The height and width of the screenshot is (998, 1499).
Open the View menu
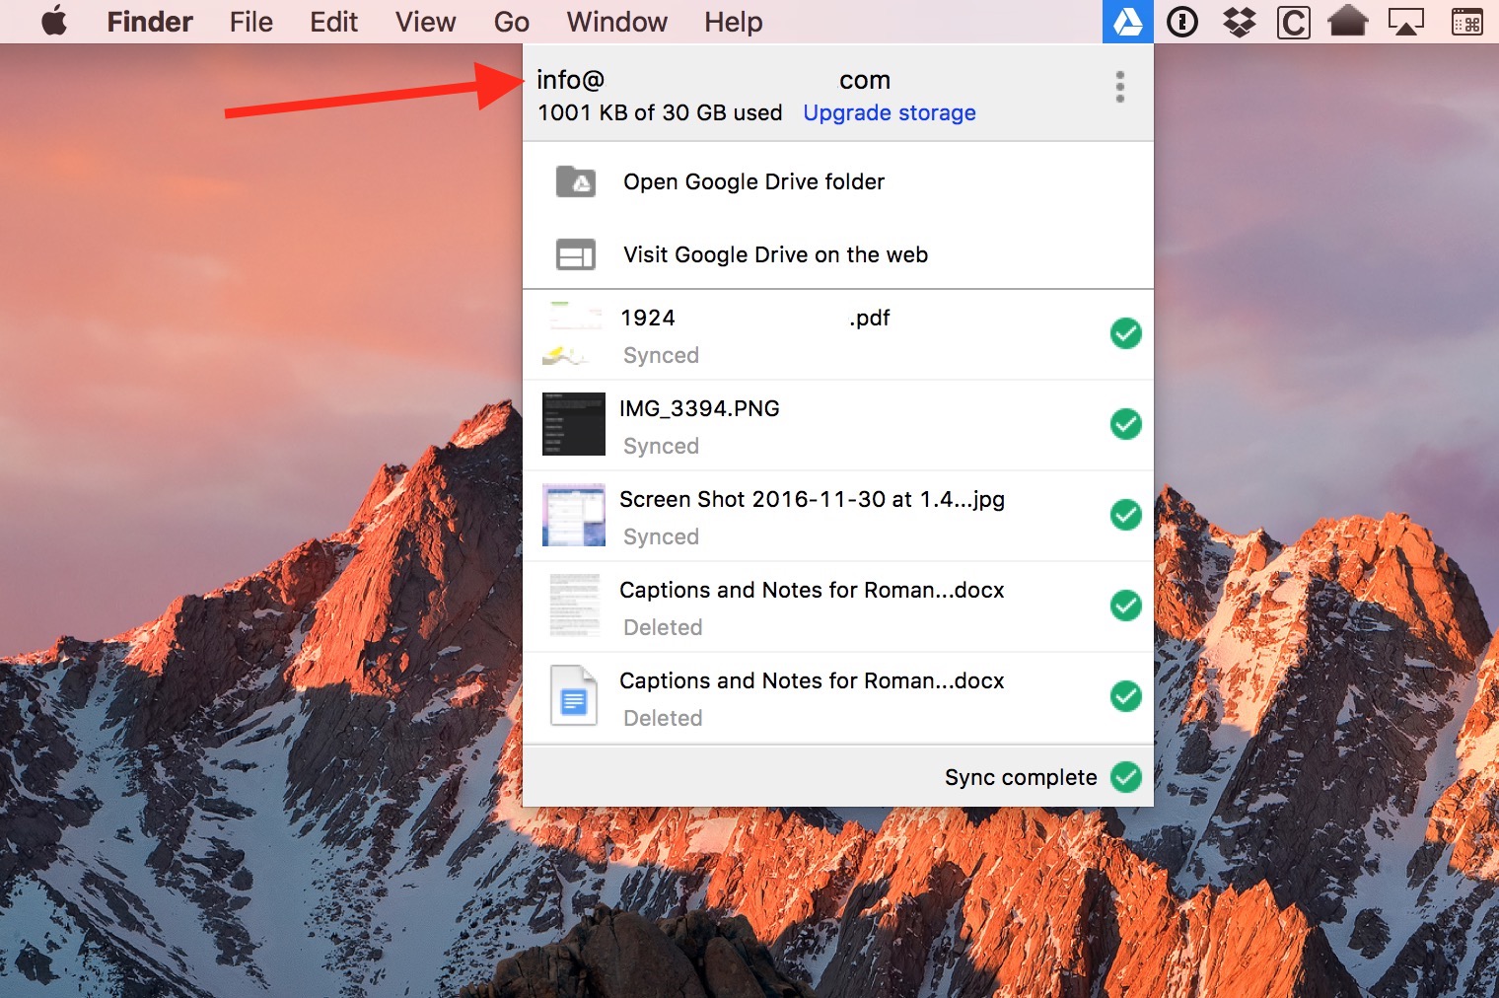425,22
